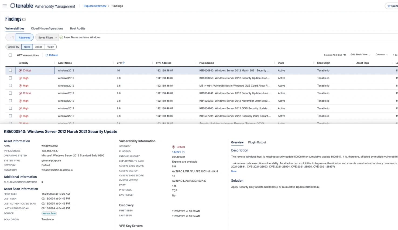Click KB5014741 plugin name cell
The width and height of the screenshot is (398, 230).
click(235, 93)
